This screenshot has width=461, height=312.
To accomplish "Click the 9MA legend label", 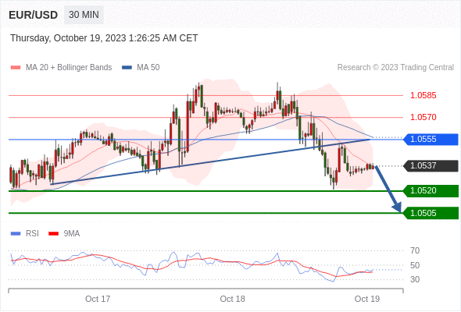I will click(x=72, y=233).
